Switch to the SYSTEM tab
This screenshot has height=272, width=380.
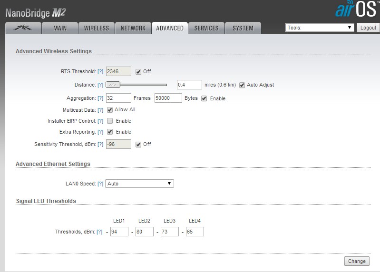click(243, 28)
